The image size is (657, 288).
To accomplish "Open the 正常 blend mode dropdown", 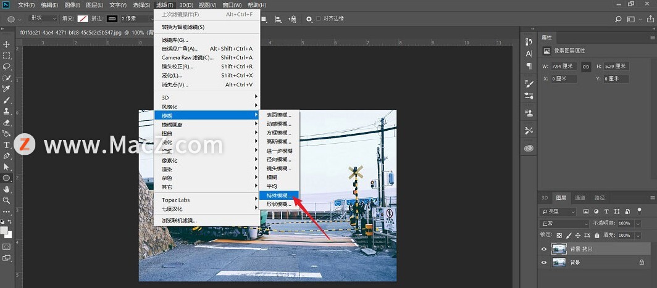I will 558,223.
